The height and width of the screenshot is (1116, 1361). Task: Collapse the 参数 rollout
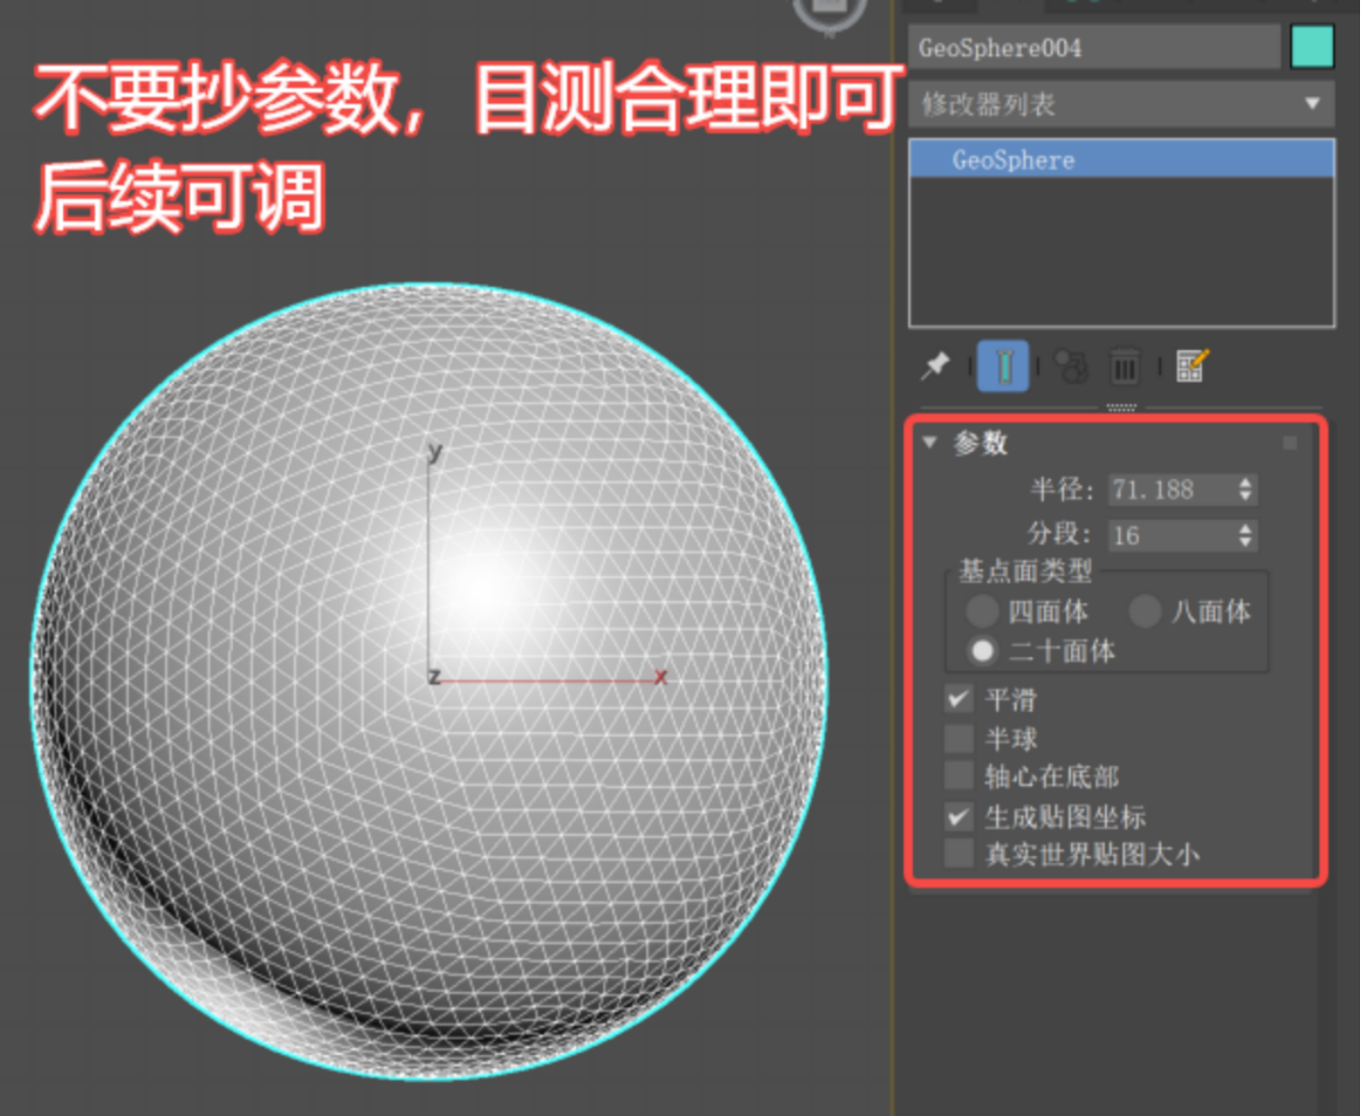point(930,443)
